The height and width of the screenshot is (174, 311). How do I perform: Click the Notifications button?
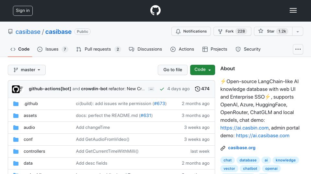click(191, 31)
